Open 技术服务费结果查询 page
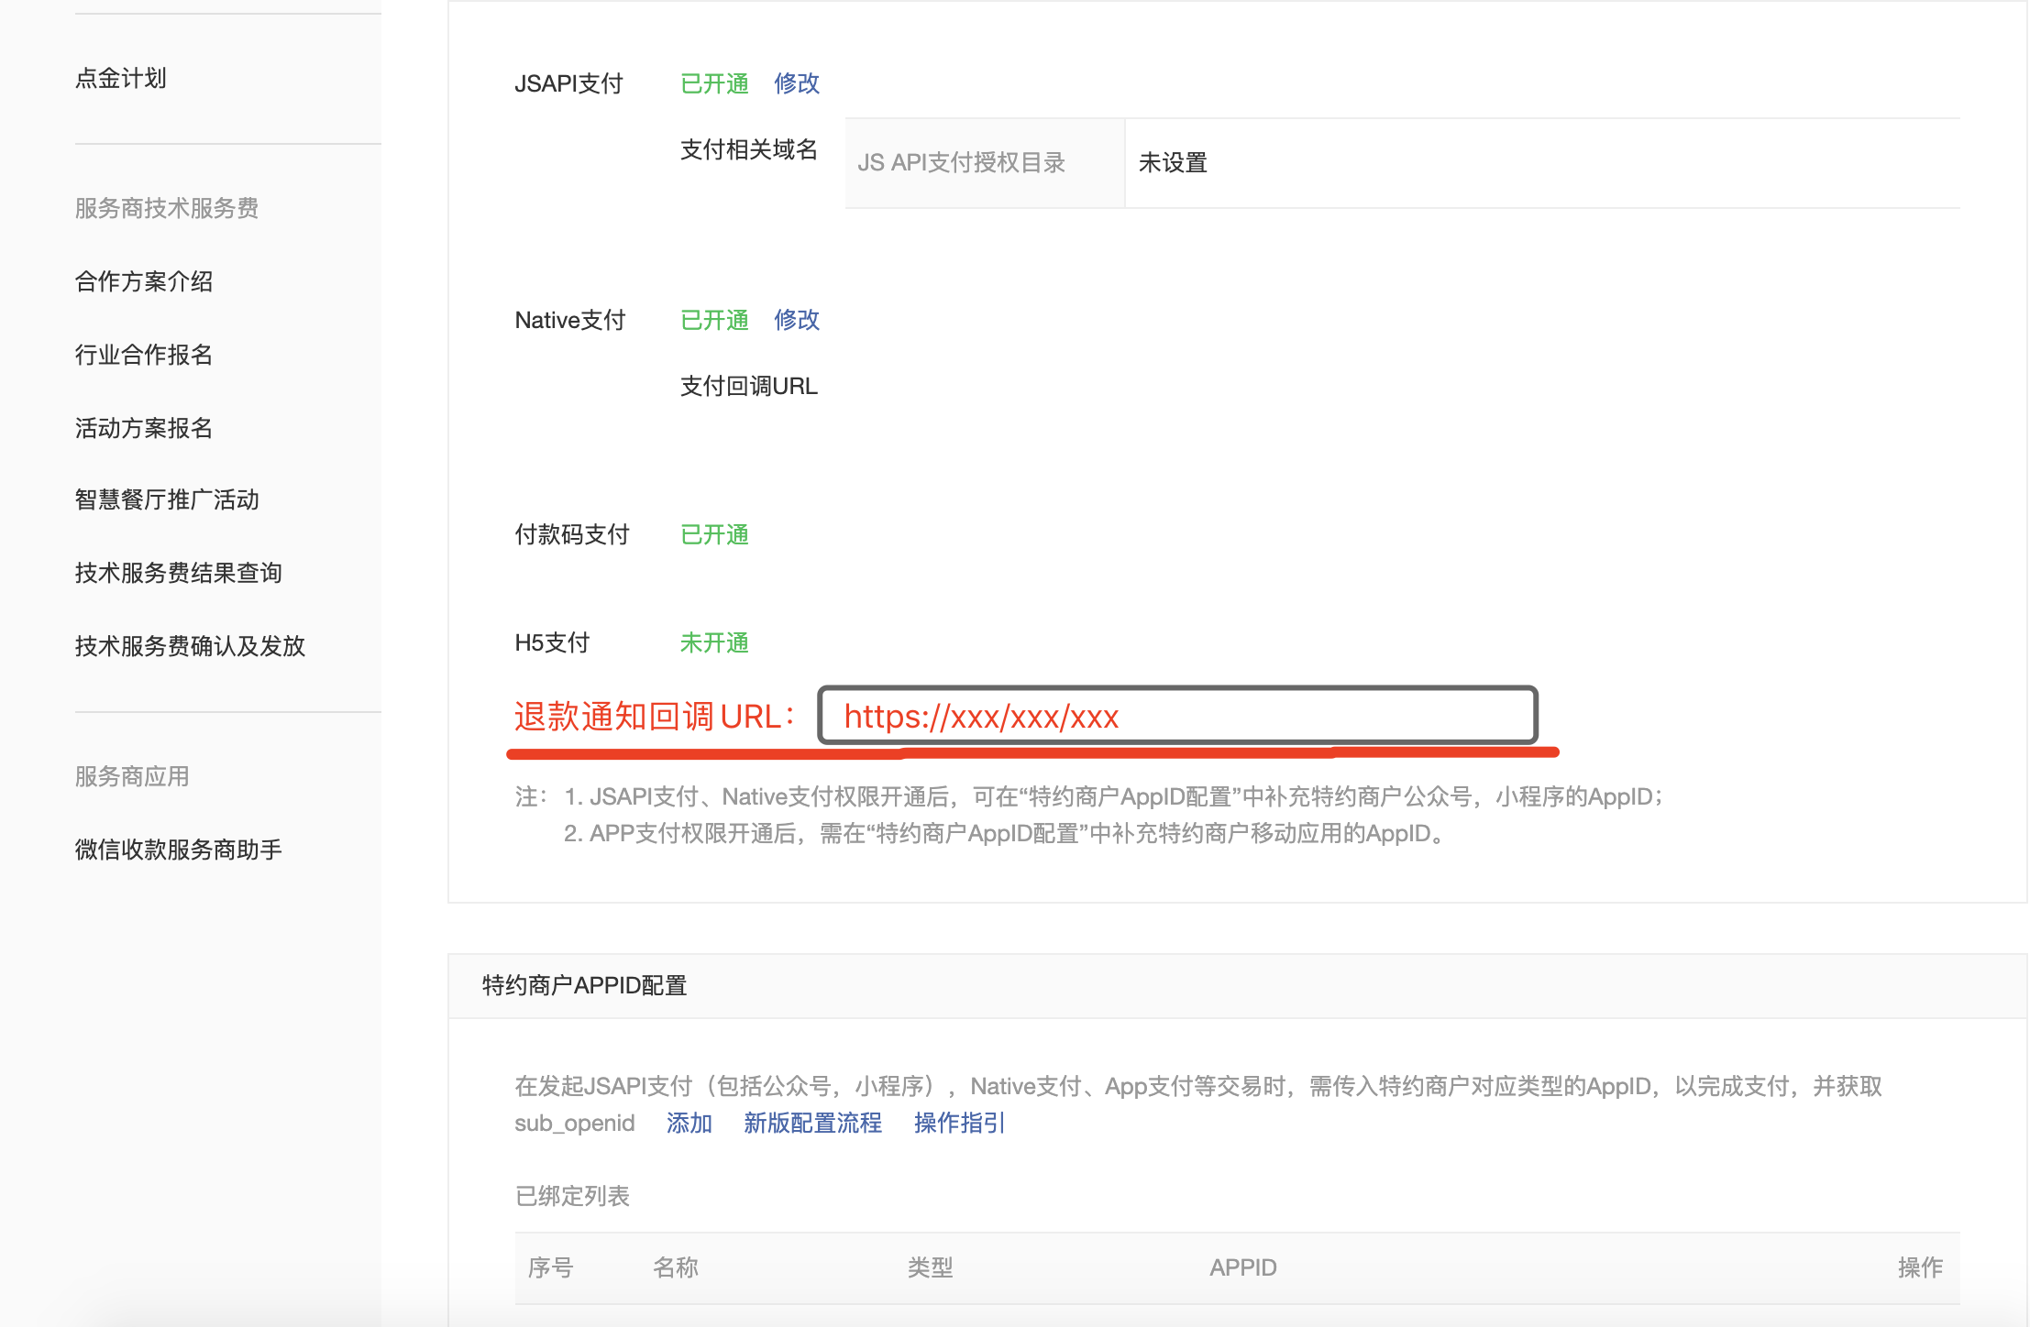The image size is (2030, 1327). (x=178, y=573)
